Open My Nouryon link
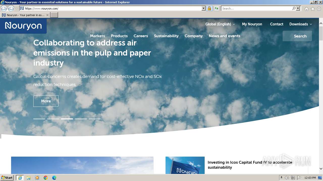323x181 pixels. tap(252, 24)
